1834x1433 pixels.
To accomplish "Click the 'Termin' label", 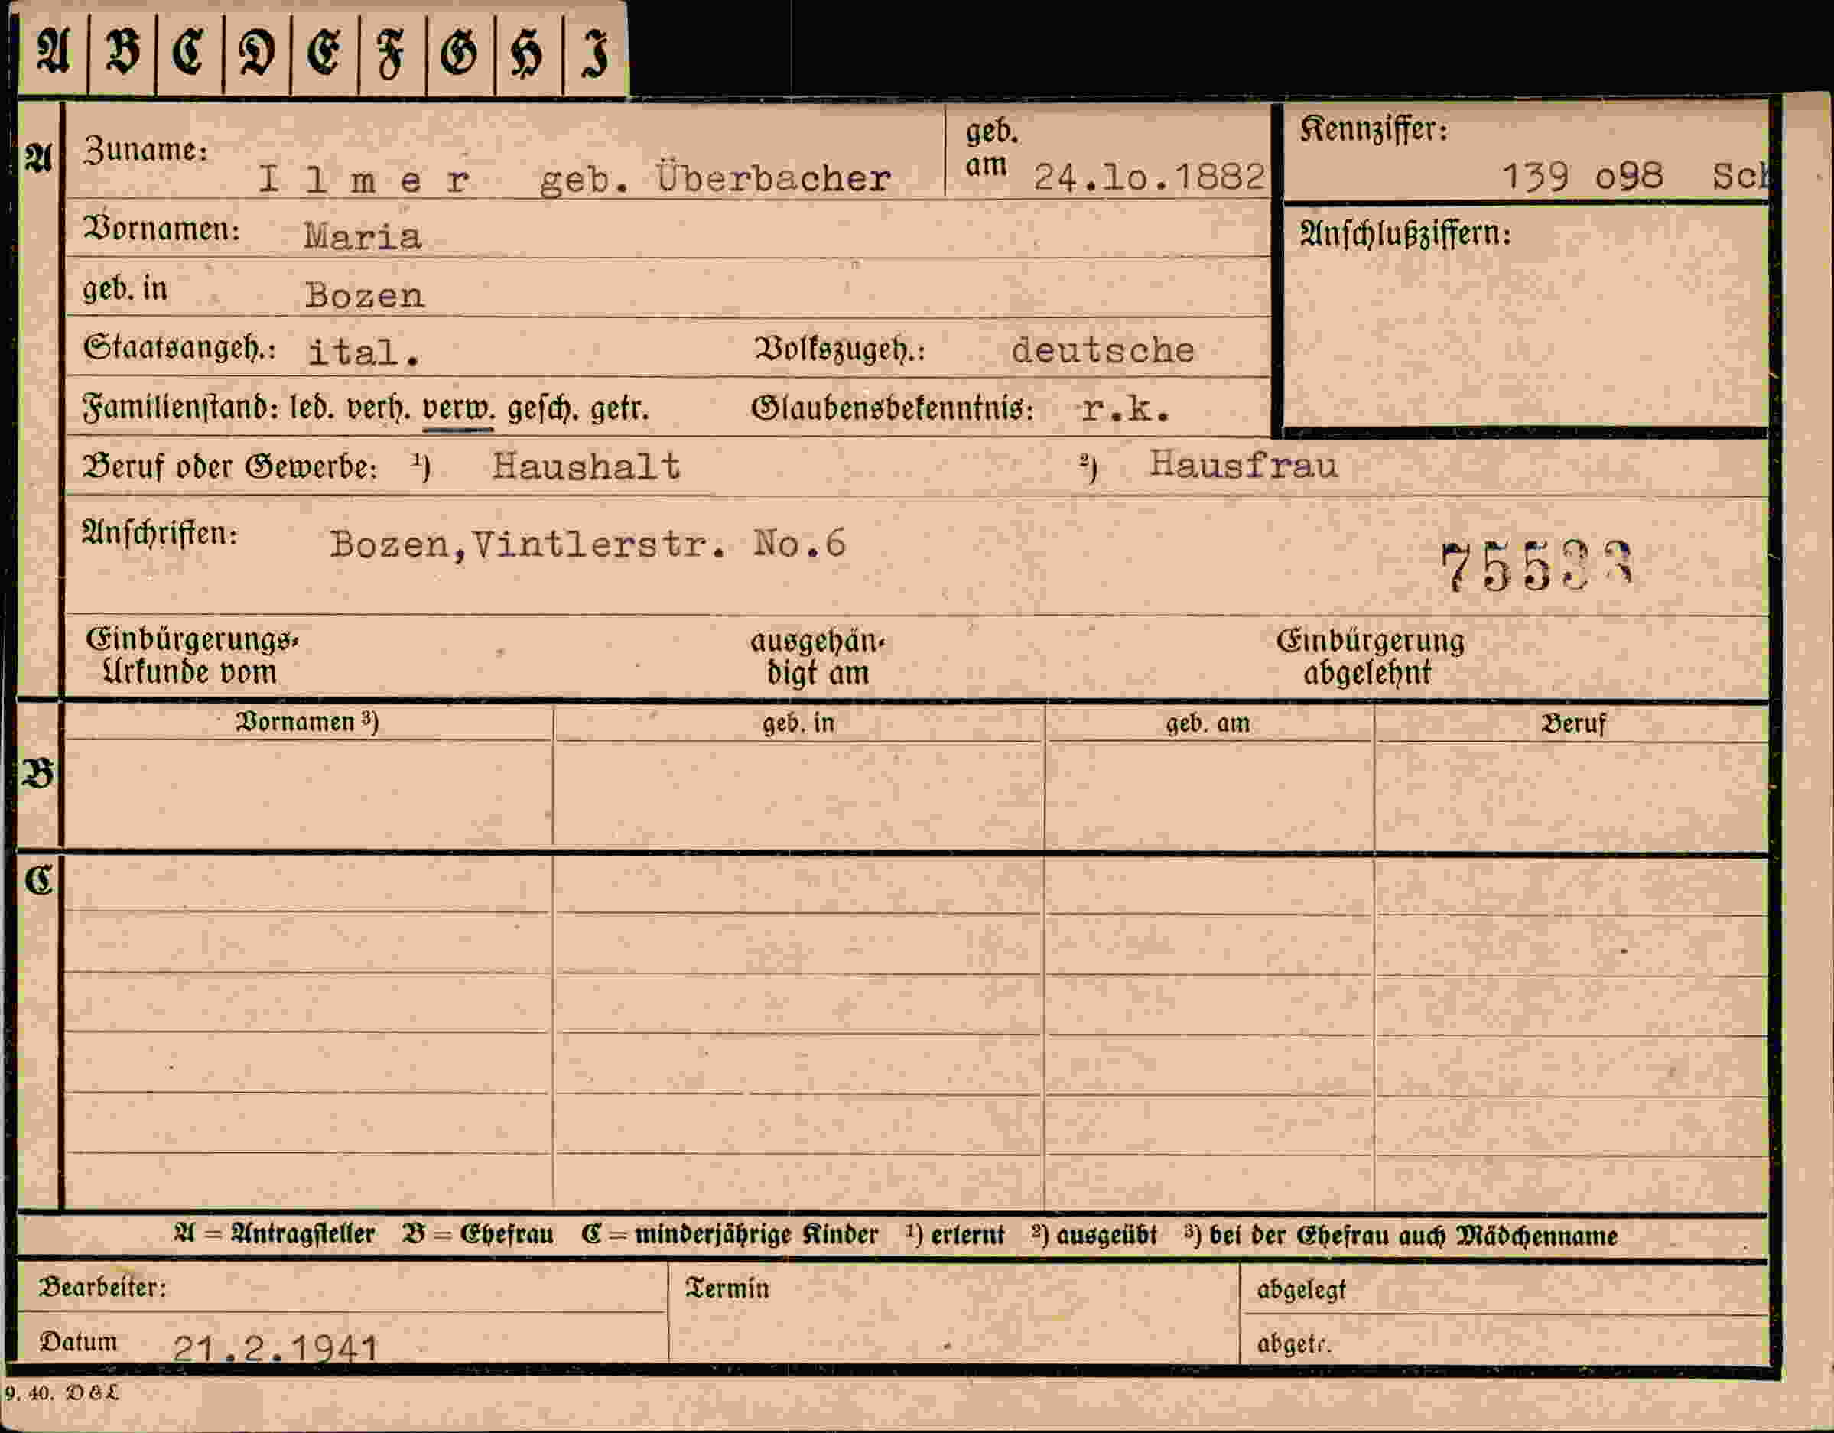I will pos(727,1288).
